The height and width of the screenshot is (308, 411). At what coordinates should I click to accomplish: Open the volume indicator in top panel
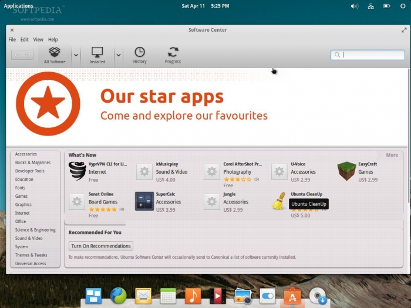[354, 6]
